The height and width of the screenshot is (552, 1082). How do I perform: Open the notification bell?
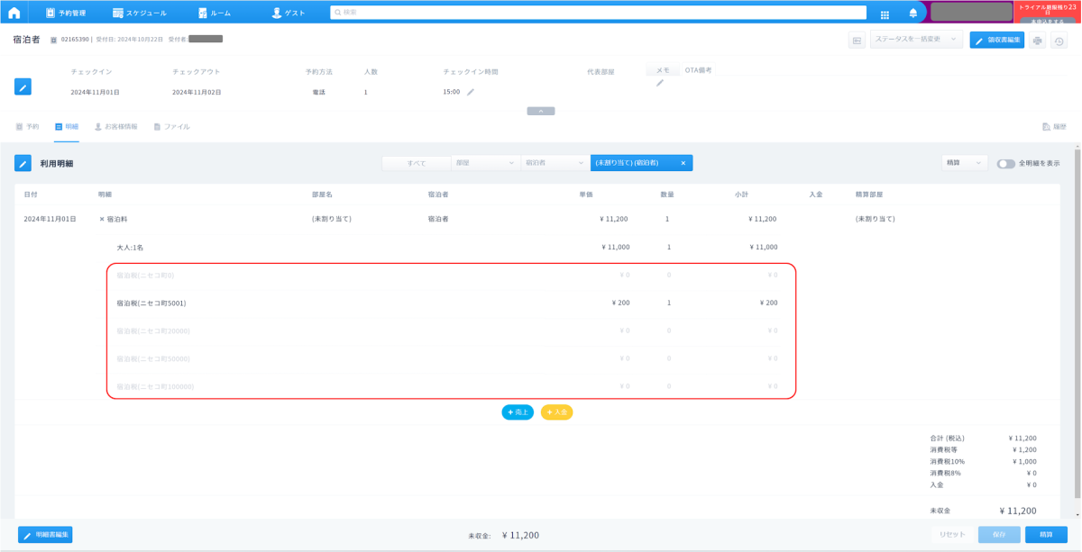pyautogui.click(x=912, y=14)
